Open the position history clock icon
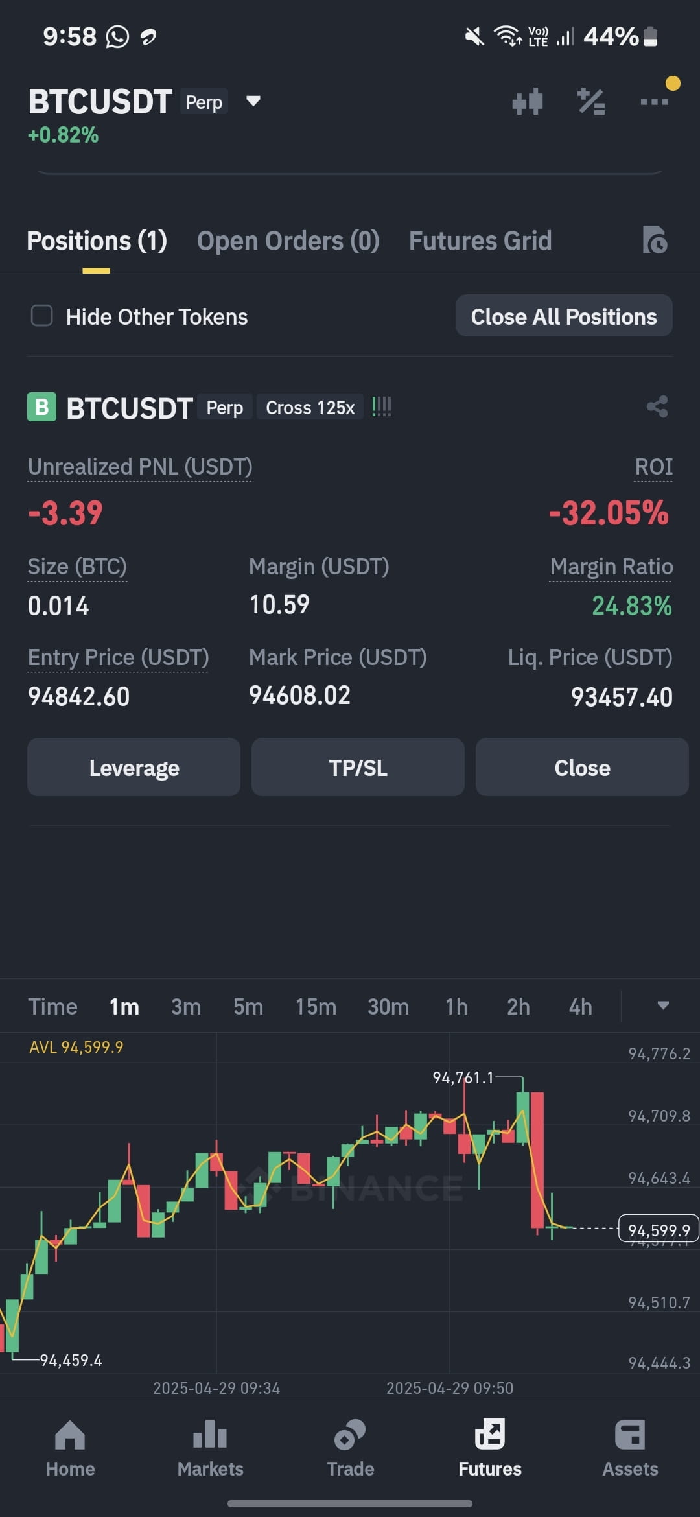This screenshot has width=700, height=1517. coord(655,240)
